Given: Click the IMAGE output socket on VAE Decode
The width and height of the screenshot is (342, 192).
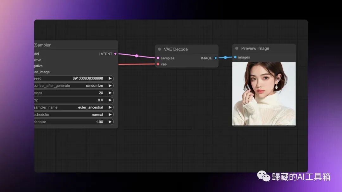Looking at the screenshot, I should pos(216,58).
